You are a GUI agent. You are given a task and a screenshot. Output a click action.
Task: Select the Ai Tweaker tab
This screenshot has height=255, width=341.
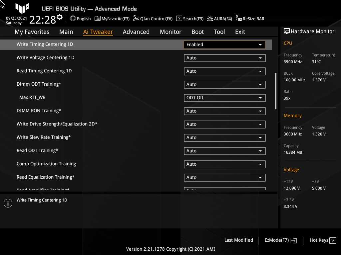click(x=98, y=32)
